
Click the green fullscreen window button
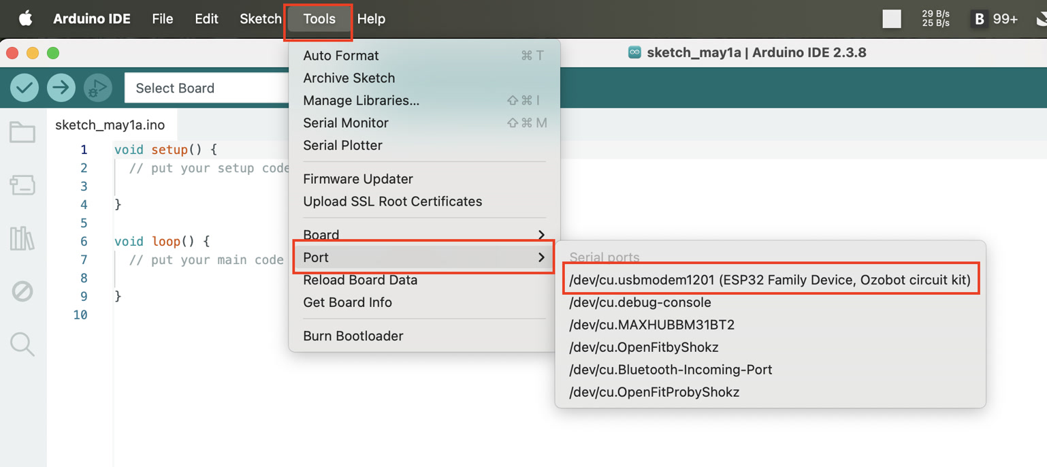53,53
